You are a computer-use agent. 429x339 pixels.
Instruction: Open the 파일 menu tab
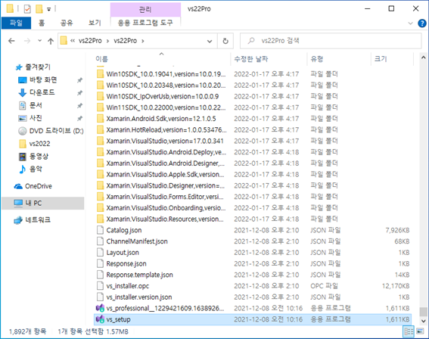16,23
